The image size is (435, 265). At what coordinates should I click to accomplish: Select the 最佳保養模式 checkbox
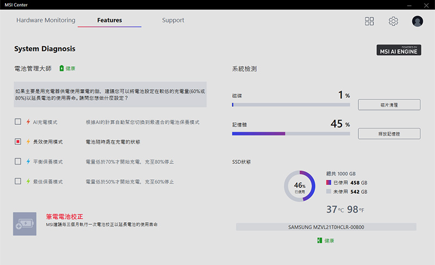(x=18, y=181)
